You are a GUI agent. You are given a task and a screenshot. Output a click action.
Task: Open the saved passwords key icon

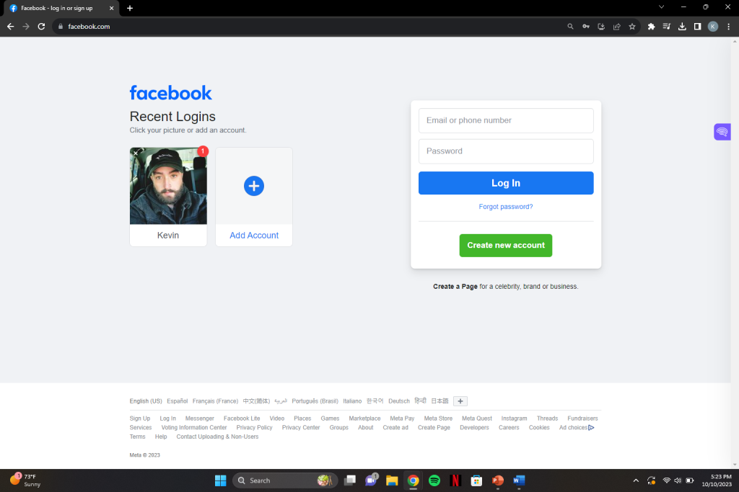tap(586, 27)
